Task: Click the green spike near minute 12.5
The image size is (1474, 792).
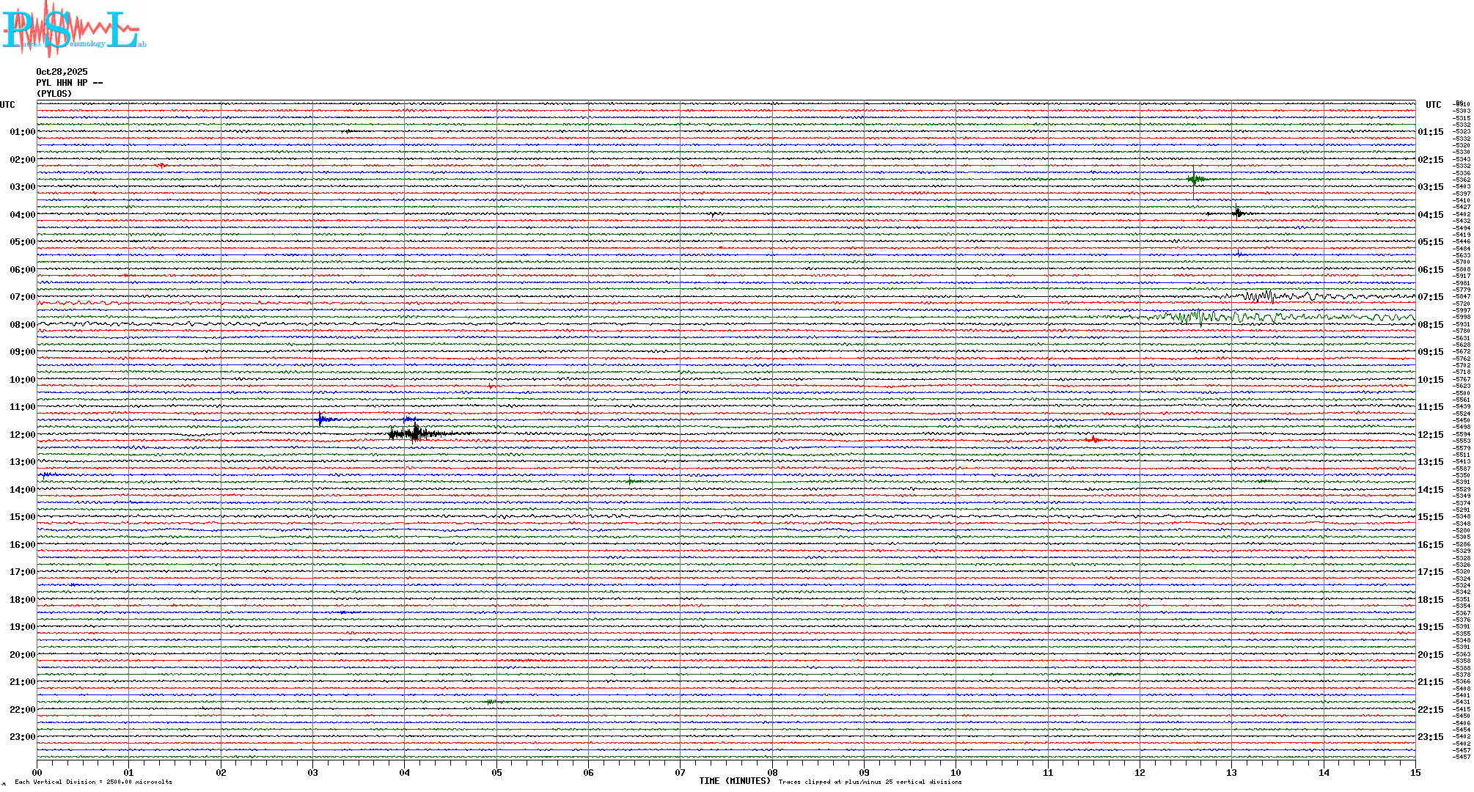Action: (1194, 179)
